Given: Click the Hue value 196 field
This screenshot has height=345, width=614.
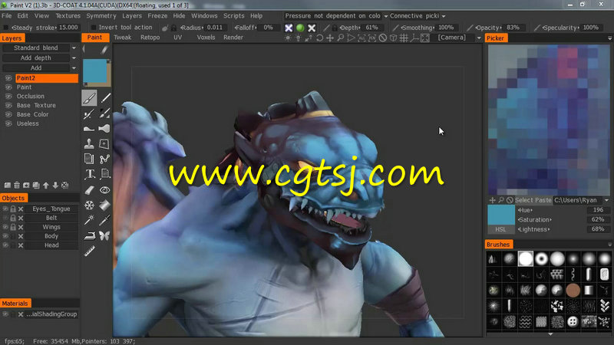Looking at the screenshot, I should tap(598, 210).
